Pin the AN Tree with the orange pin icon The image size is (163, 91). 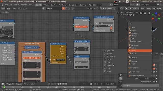point(63,8)
